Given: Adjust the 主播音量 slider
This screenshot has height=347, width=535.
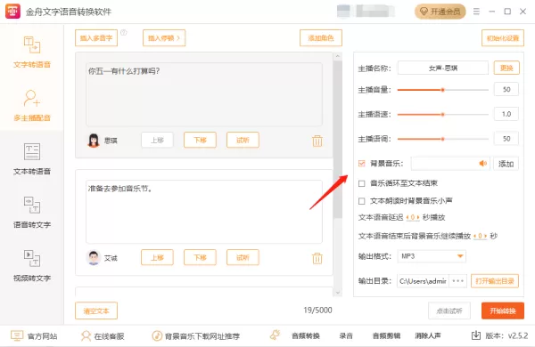Looking at the screenshot, I should tap(443, 90).
